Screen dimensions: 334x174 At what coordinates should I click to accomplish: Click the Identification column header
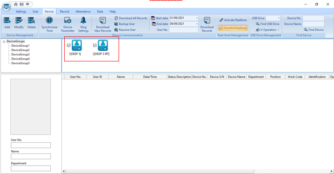pyautogui.click(x=317, y=77)
